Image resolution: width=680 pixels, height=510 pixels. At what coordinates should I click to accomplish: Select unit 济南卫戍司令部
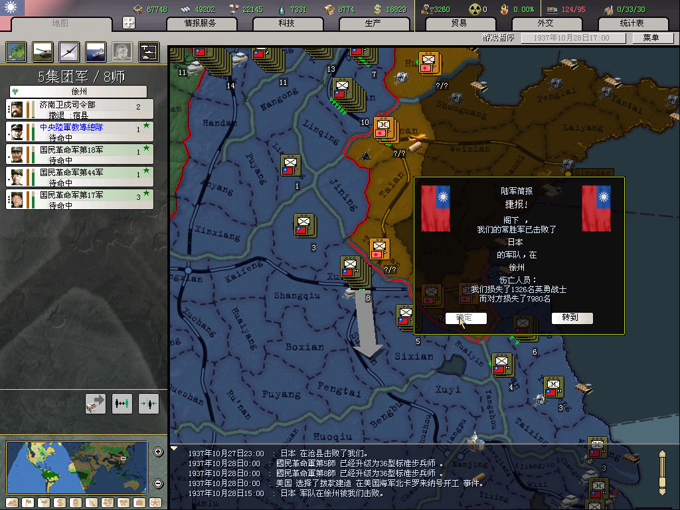pyautogui.click(x=80, y=109)
